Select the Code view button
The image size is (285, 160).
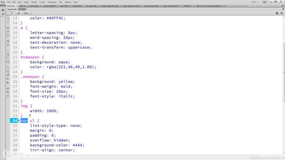[12, 13]
